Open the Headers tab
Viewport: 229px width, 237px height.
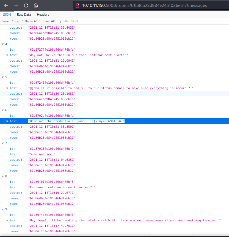[x=43, y=14]
